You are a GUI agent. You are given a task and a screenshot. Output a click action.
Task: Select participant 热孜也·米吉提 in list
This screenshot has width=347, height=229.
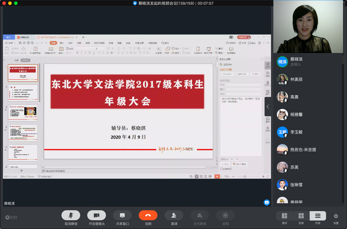click(x=303, y=149)
